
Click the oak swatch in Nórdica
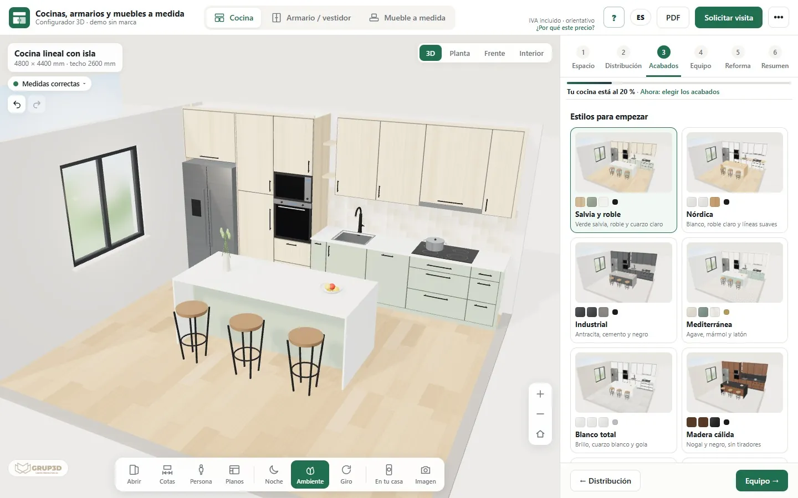pos(715,202)
